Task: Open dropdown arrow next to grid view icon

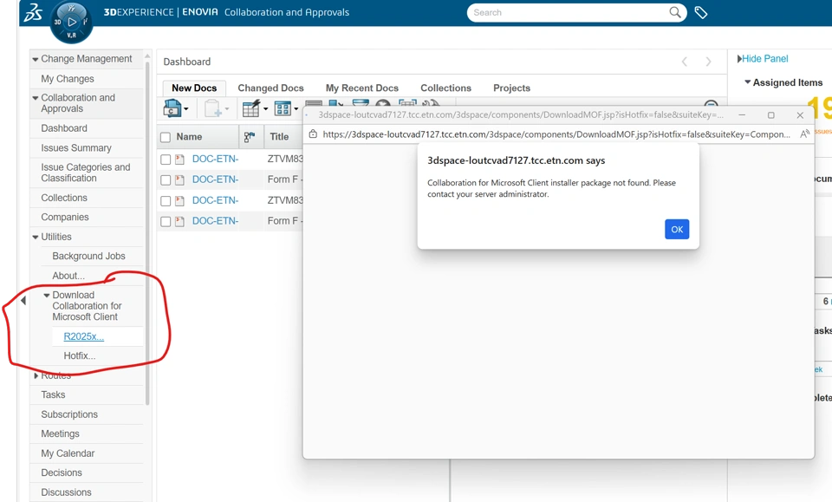Action: click(x=296, y=109)
